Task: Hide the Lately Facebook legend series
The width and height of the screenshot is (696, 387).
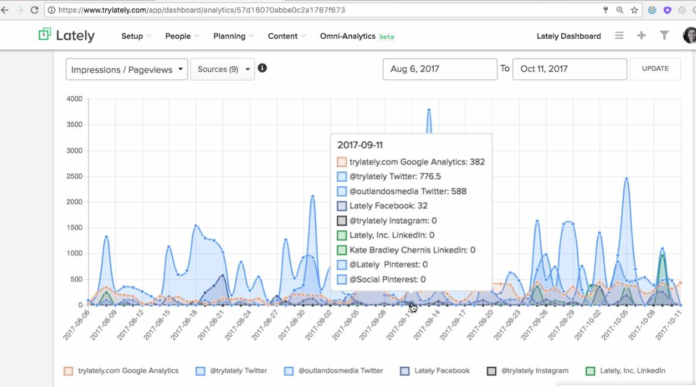Action: pos(435,371)
